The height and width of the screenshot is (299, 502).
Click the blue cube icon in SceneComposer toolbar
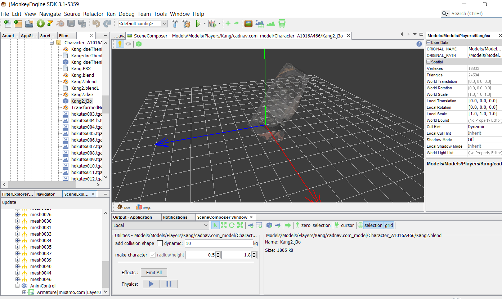[x=269, y=225]
